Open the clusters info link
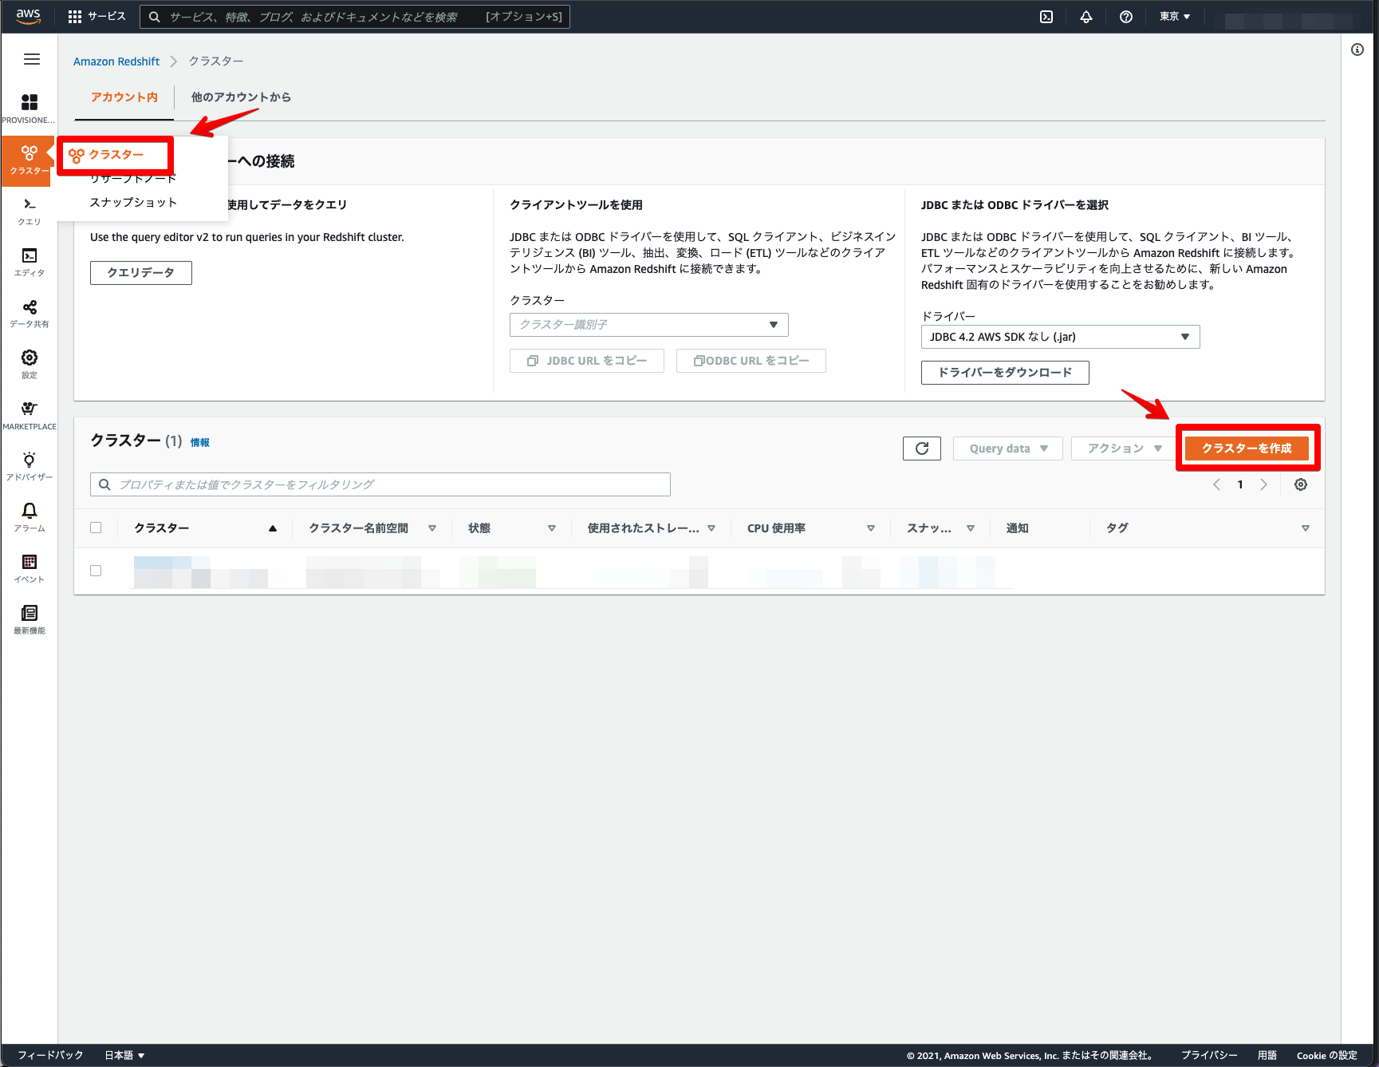 (x=200, y=443)
